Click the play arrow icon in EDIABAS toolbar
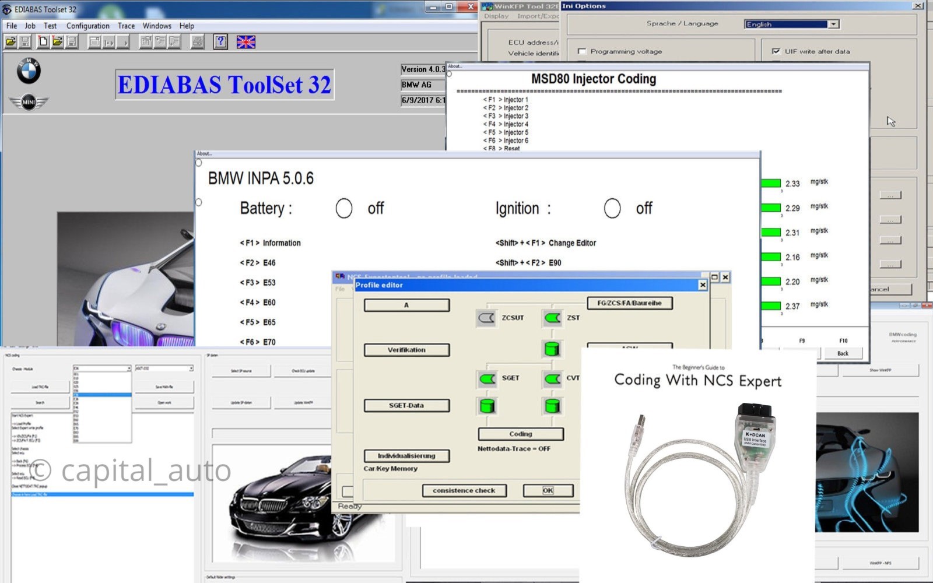The height and width of the screenshot is (583, 933). 124,42
